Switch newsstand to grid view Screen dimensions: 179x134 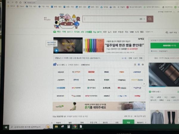[139, 65]
